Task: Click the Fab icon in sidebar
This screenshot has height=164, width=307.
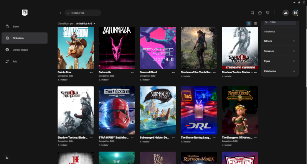Action: [7, 61]
